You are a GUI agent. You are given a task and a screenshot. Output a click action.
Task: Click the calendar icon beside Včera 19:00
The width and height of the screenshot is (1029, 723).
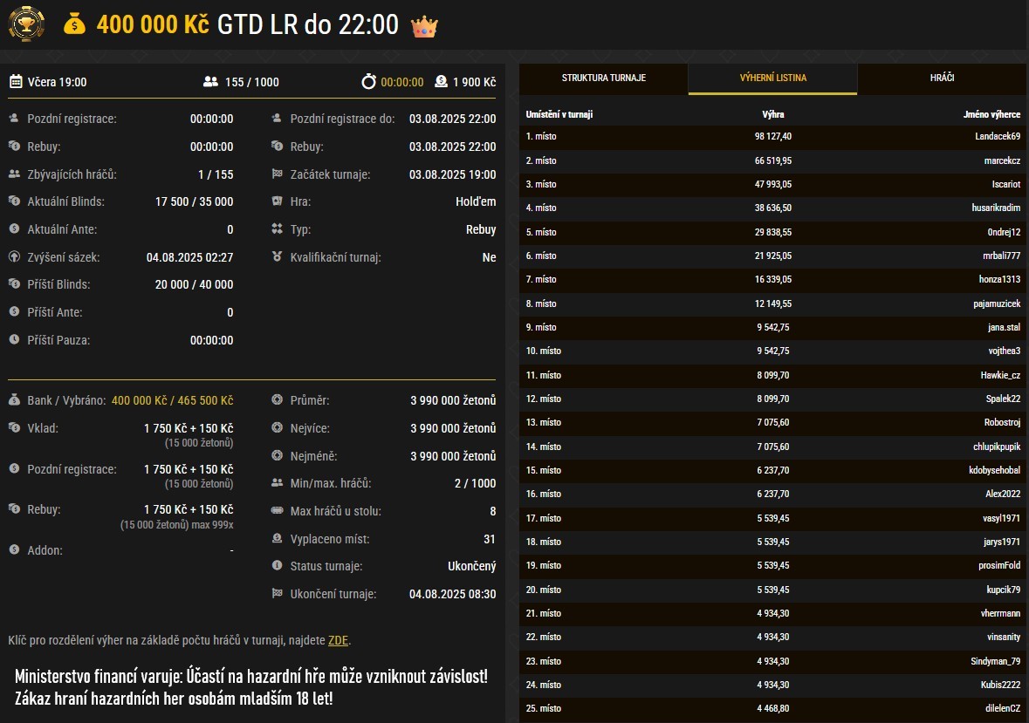pyautogui.click(x=16, y=82)
